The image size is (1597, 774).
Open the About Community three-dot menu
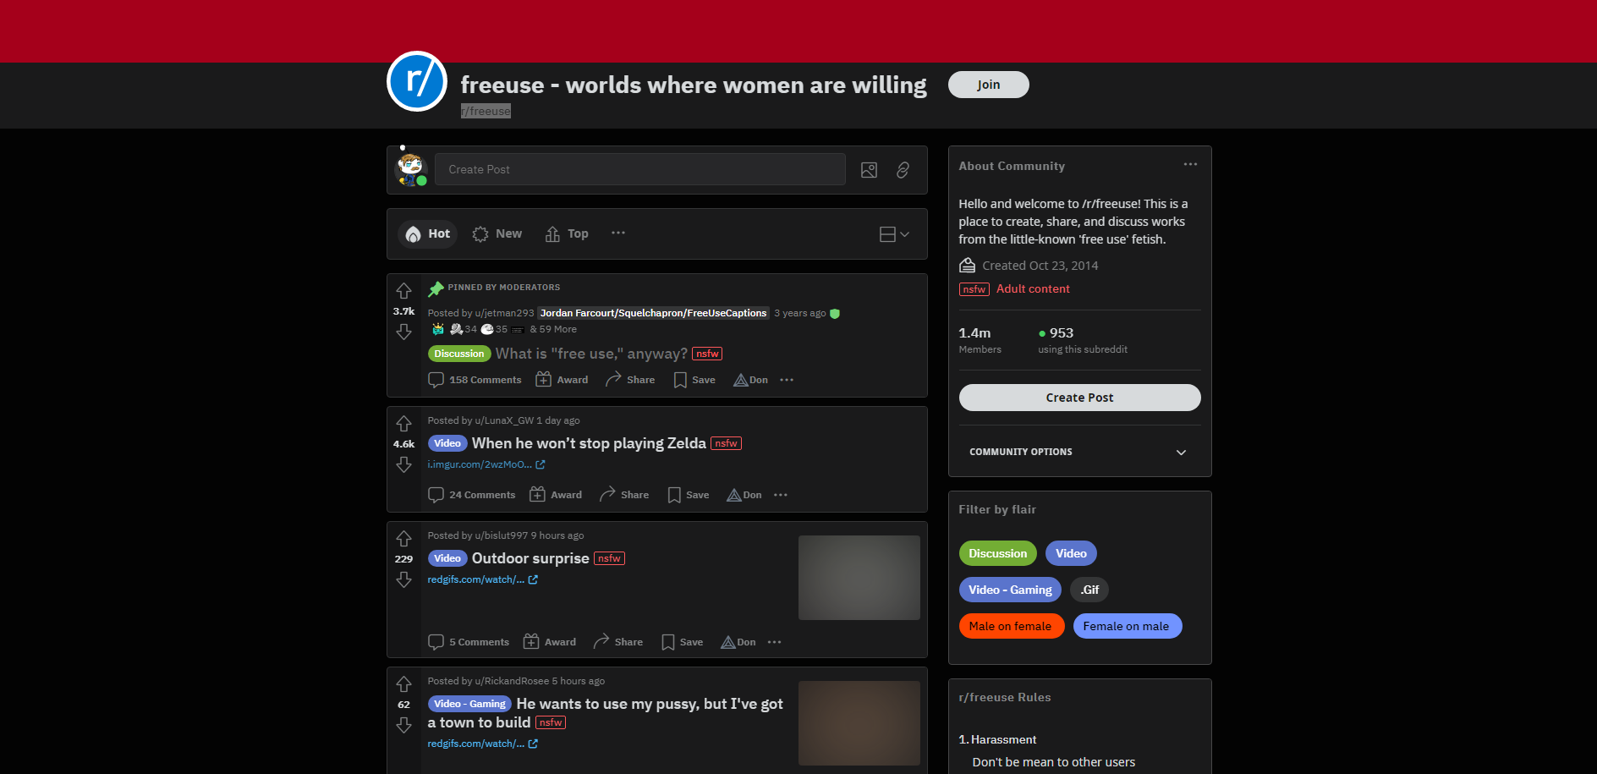pos(1190,164)
